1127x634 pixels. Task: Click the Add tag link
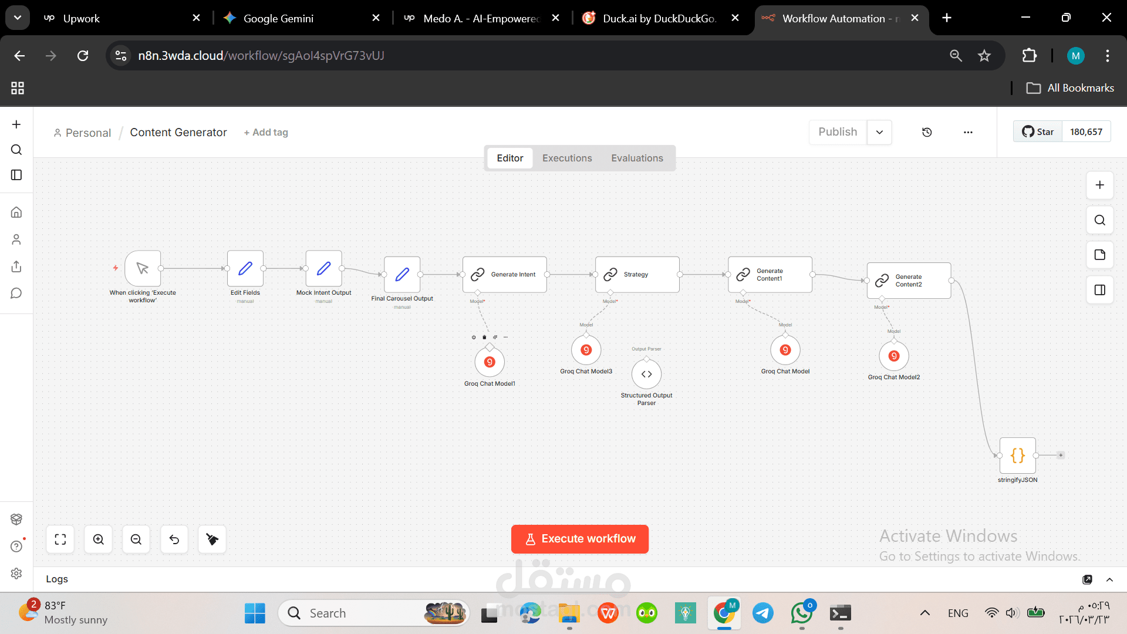coord(266,133)
